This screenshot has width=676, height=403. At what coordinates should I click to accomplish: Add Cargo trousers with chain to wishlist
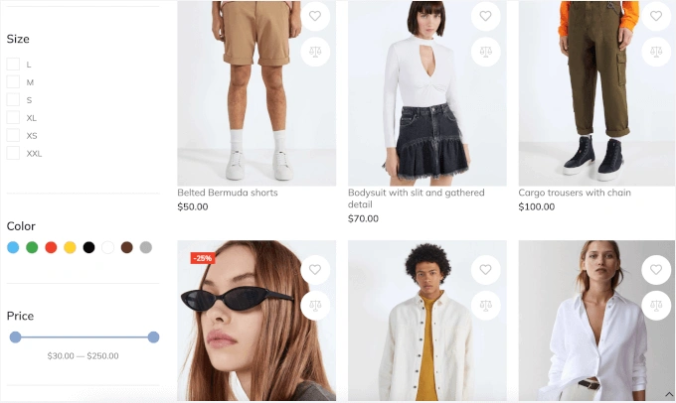[x=656, y=16]
